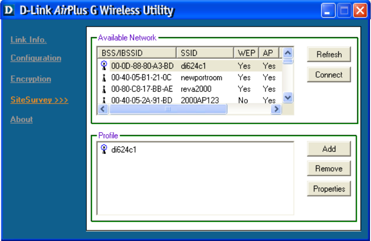
Task: Sort by the BSS/IBSSID column header
Action: (x=137, y=52)
